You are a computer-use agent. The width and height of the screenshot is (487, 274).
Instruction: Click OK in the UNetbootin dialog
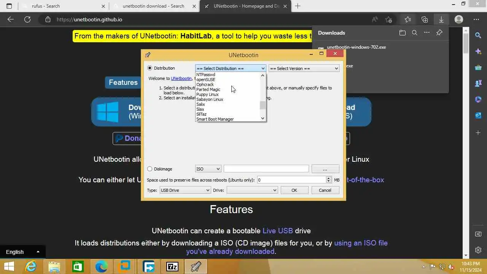(x=294, y=190)
